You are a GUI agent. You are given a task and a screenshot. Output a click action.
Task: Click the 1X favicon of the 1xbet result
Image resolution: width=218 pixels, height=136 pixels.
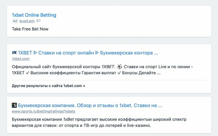coord(14,53)
